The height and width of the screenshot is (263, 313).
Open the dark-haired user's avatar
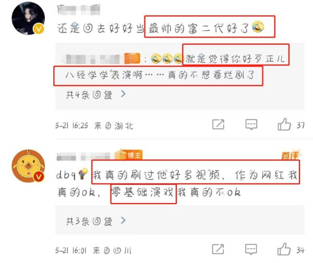[28, 18]
